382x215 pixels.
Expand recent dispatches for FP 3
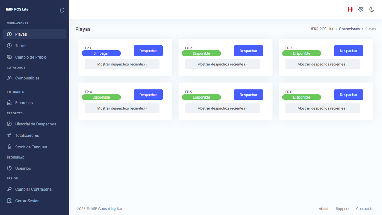pyautogui.click(x=322, y=64)
